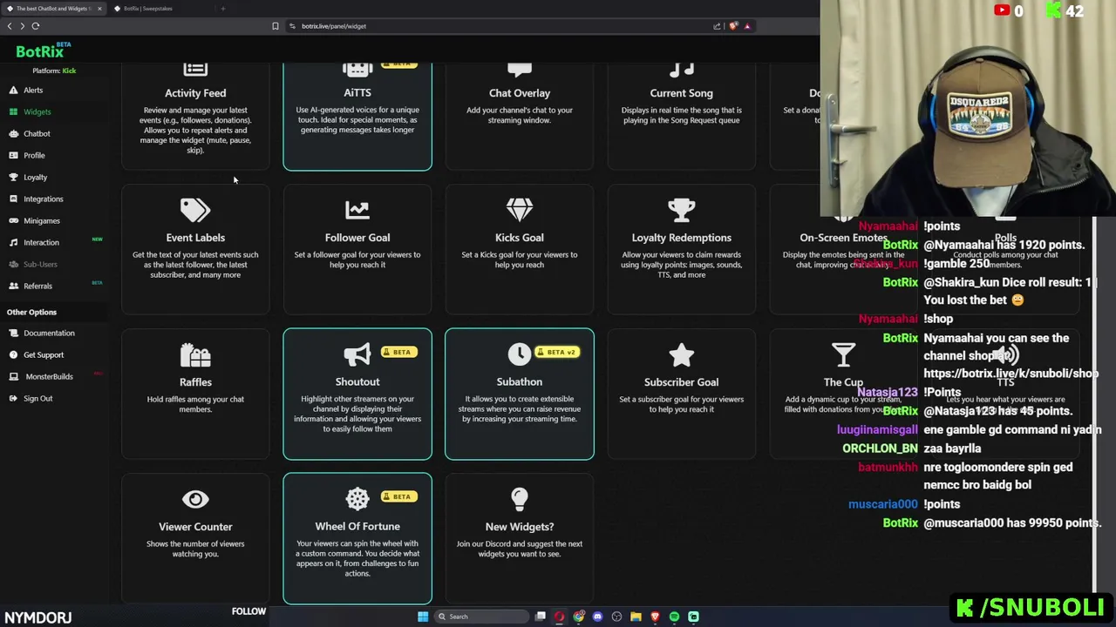The image size is (1116, 627).
Task: Open the Wheel Of Fortune widget
Action: pos(357,538)
